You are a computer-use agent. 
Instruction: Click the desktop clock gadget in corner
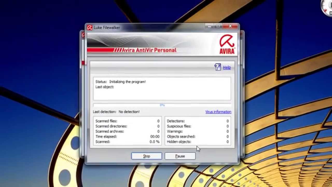[327, 8]
